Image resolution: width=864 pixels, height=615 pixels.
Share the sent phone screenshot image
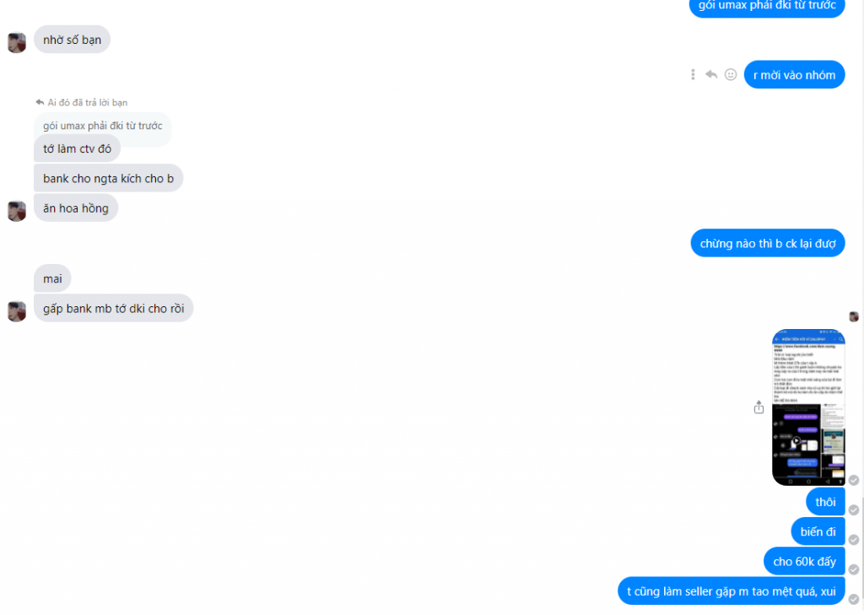[x=759, y=407]
